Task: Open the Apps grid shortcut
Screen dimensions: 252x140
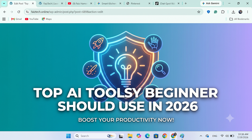Action: pyautogui.click(x=4, y=19)
